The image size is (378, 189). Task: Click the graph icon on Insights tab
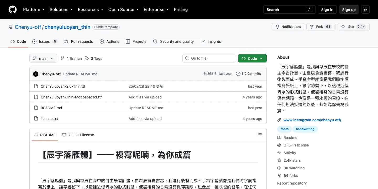(203, 41)
